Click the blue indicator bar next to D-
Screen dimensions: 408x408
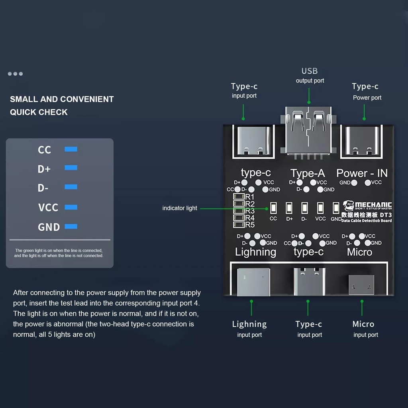pos(71,187)
